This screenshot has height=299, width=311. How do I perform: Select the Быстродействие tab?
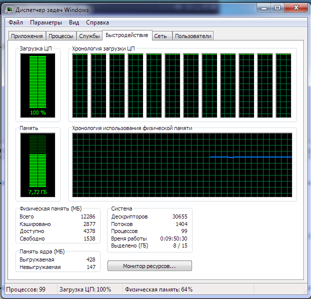(127, 35)
